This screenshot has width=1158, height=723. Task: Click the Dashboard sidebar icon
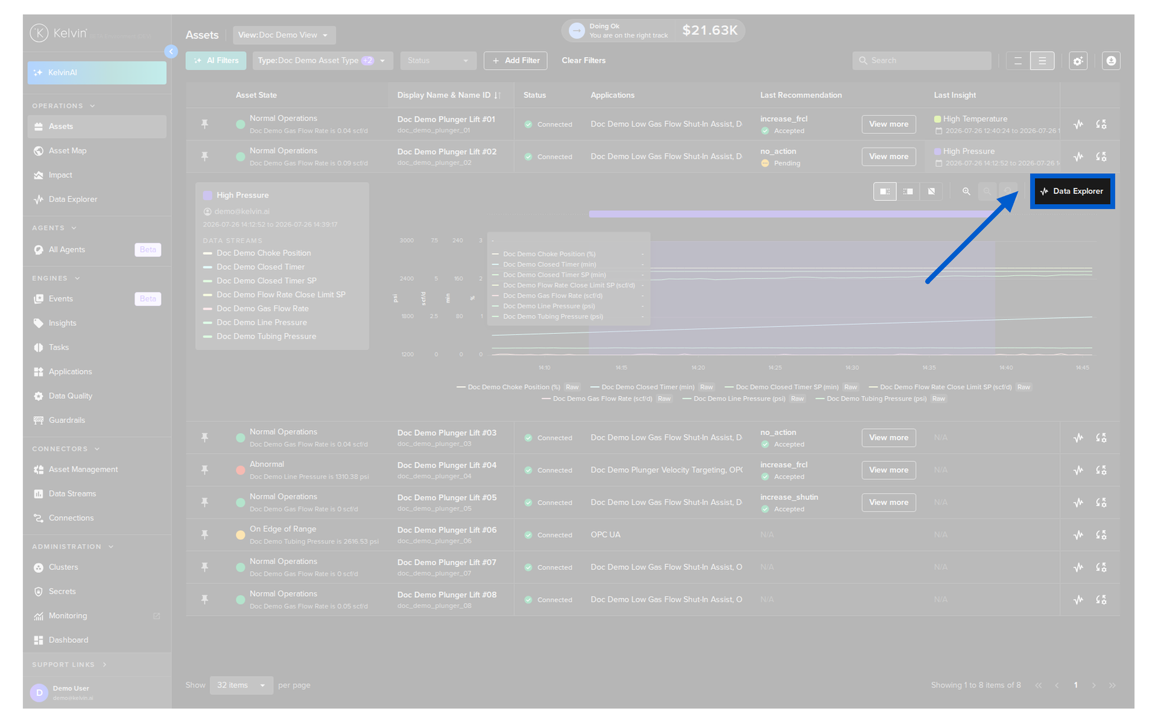[x=39, y=640]
